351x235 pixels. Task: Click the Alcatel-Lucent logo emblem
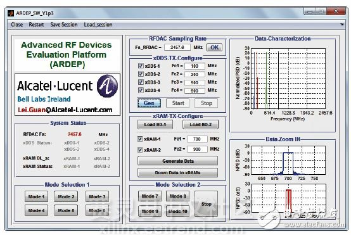pyautogui.click(x=107, y=86)
